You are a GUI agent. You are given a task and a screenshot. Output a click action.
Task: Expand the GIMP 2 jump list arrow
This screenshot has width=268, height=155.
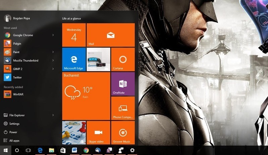pyautogui.click(x=53, y=69)
